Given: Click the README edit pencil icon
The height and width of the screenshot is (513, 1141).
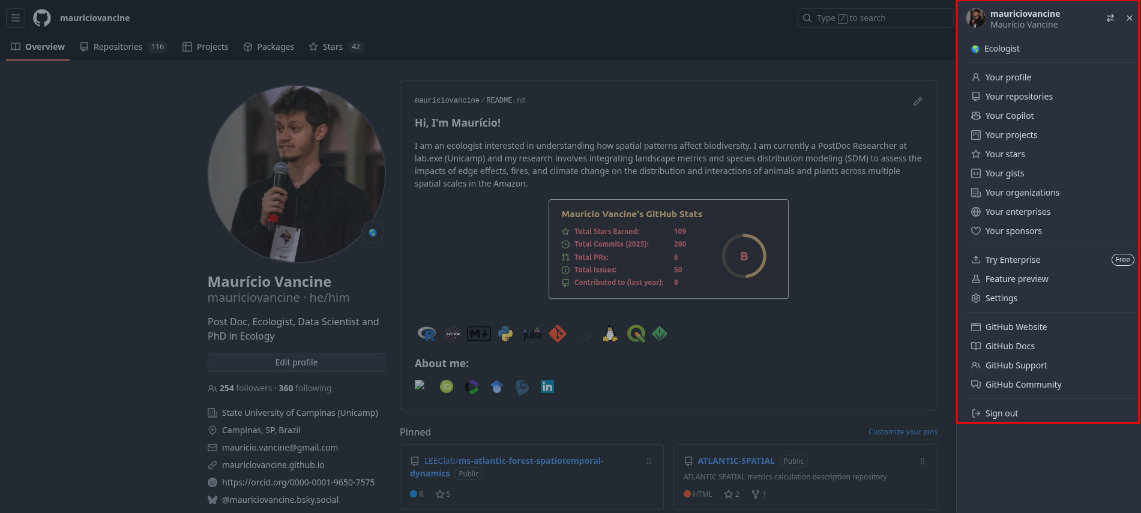Looking at the screenshot, I should 917,101.
